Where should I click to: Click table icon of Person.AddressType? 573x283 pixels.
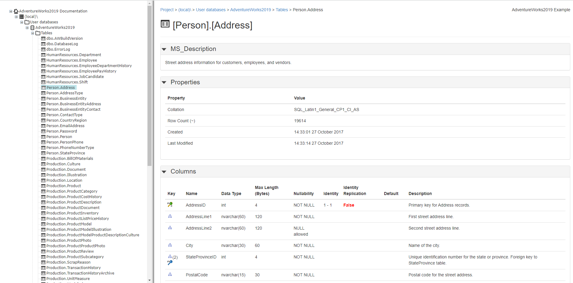(43, 93)
